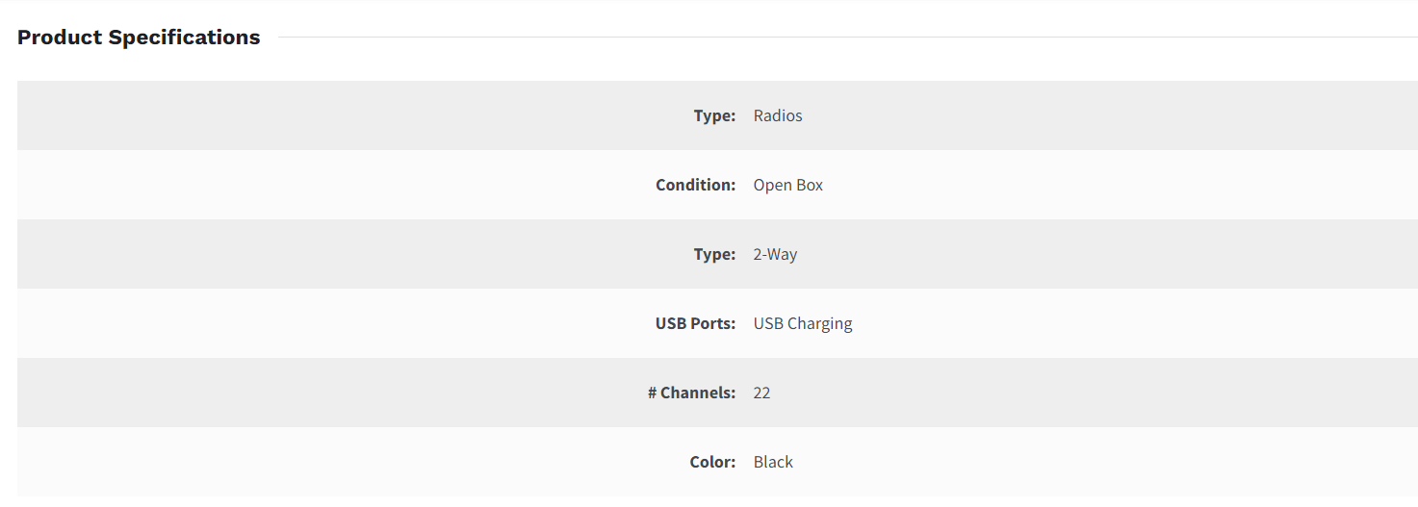Screen dimensions: 1418x507
Task: Click the Product Specifications heading
Action: click(139, 38)
